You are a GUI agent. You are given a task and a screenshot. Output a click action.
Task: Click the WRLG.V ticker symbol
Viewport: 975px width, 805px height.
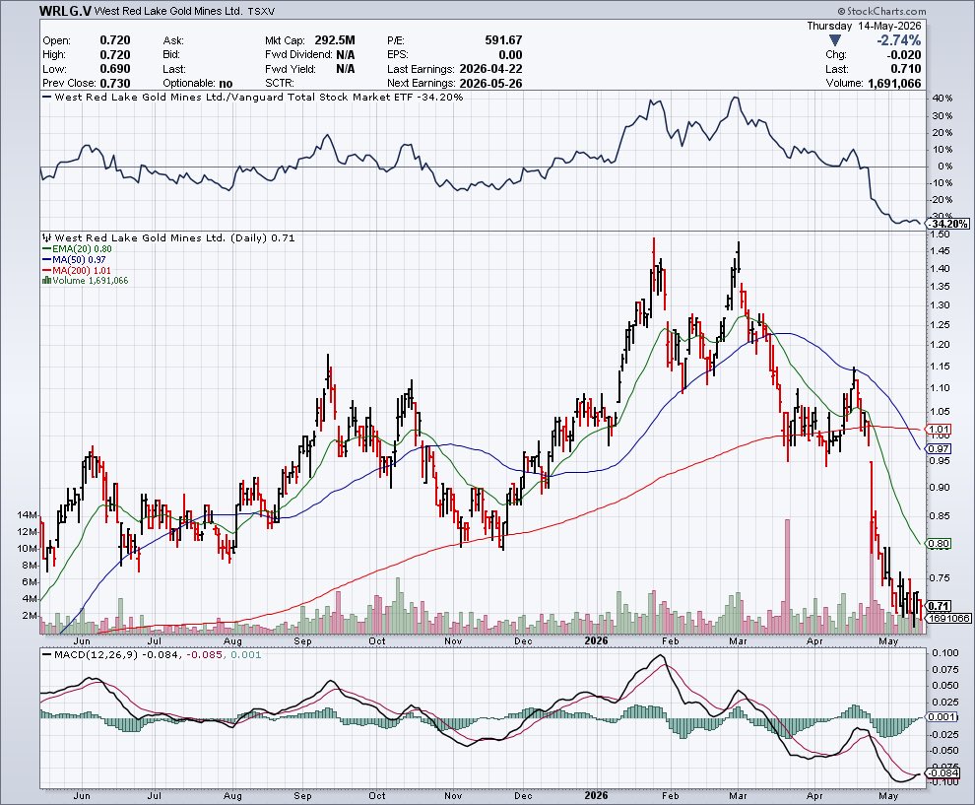coord(65,11)
